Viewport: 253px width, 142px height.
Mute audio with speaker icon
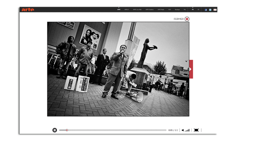(183, 130)
